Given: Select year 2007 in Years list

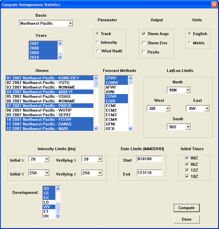Looking at the screenshot, I should click(x=43, y=43).
